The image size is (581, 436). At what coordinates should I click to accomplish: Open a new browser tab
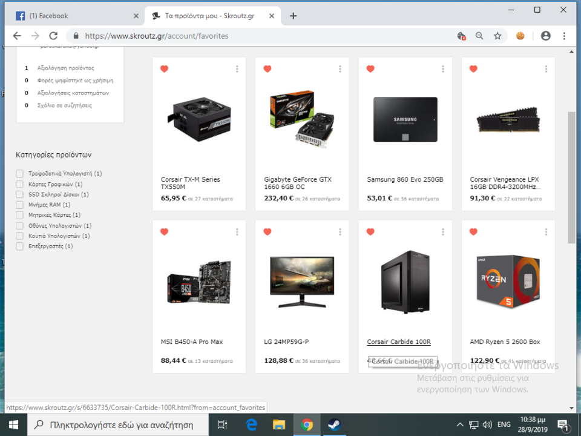[293, 16]
